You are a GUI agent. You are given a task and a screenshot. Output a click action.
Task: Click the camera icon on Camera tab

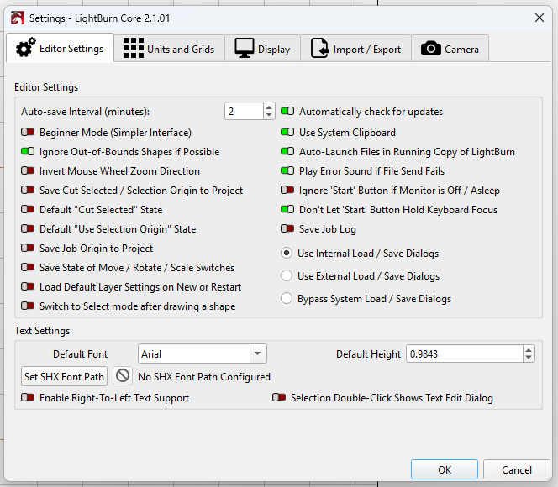coord(431,49)
